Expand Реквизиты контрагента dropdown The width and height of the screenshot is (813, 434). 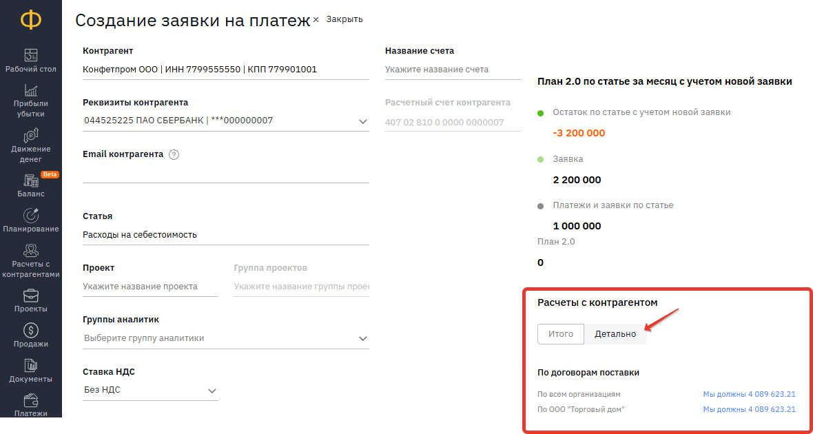[363, 121]
